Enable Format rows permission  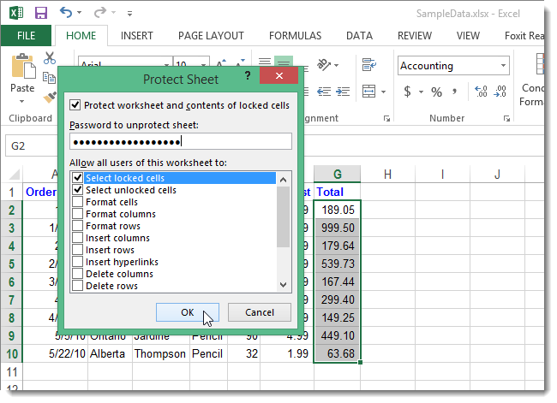pyautogui.click(x=77, y=226)
